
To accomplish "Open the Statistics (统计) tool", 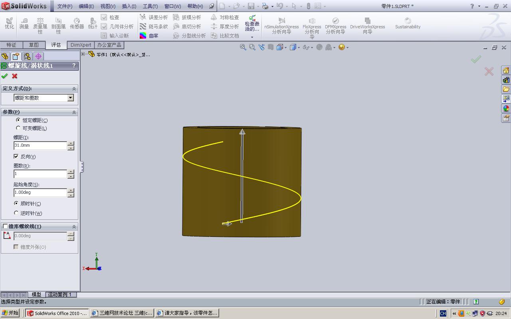I will coord(93,23).
